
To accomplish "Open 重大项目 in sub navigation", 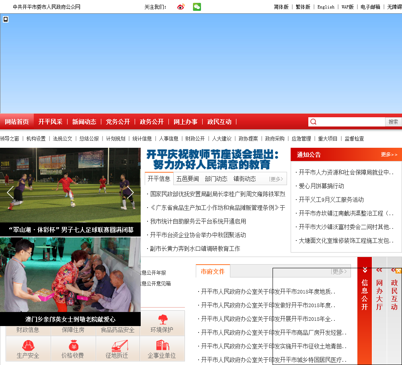I will click(x=328, y=139).
